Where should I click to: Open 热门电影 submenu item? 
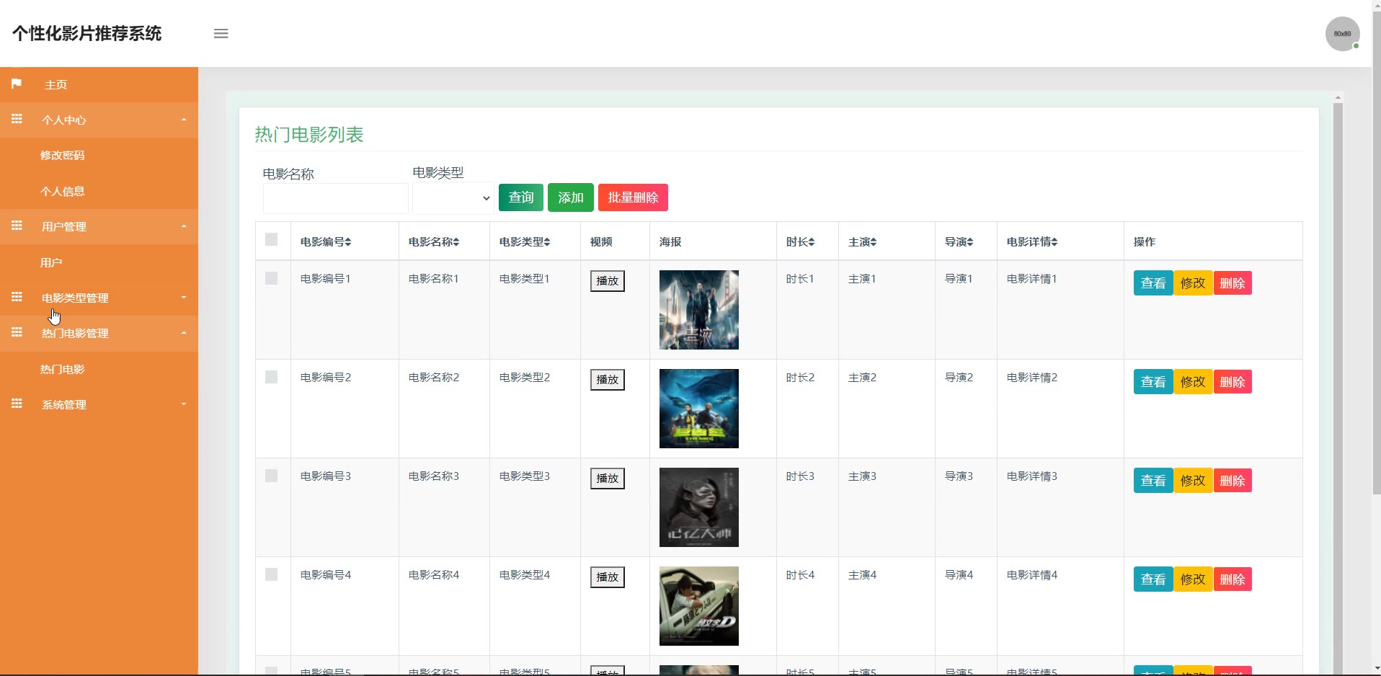point(63,369)
